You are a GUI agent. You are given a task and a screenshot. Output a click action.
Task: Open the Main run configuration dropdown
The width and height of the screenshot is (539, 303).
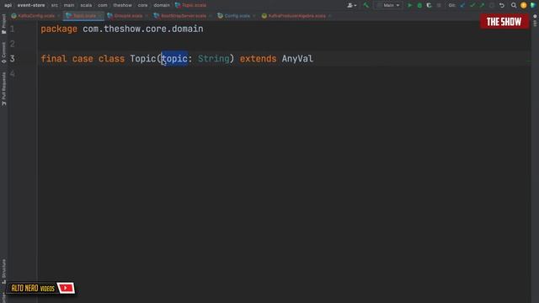coord(388,5)
